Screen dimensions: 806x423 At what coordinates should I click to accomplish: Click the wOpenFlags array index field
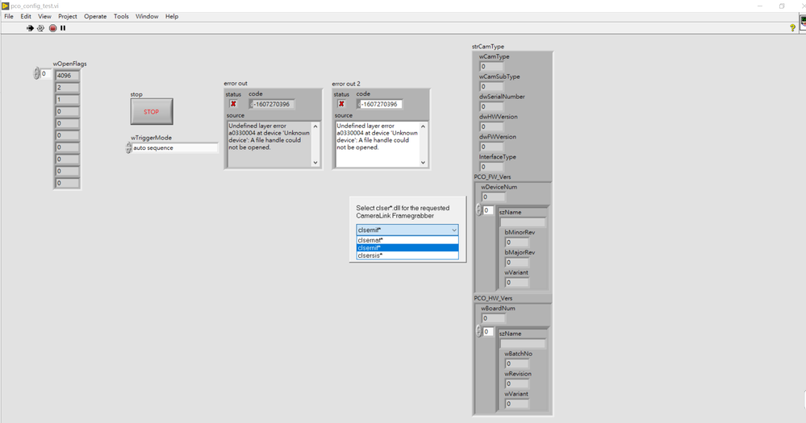[x=46, y=74]
